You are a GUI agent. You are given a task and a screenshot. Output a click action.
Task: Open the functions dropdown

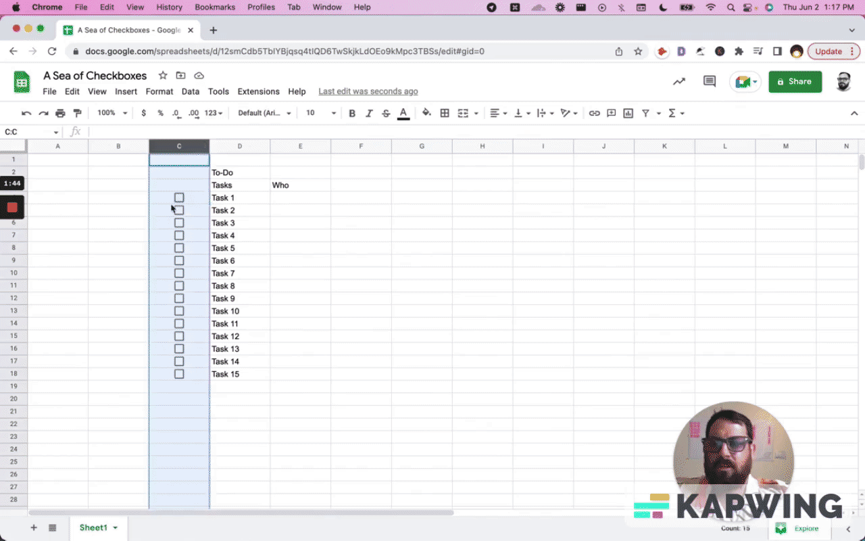676,114
